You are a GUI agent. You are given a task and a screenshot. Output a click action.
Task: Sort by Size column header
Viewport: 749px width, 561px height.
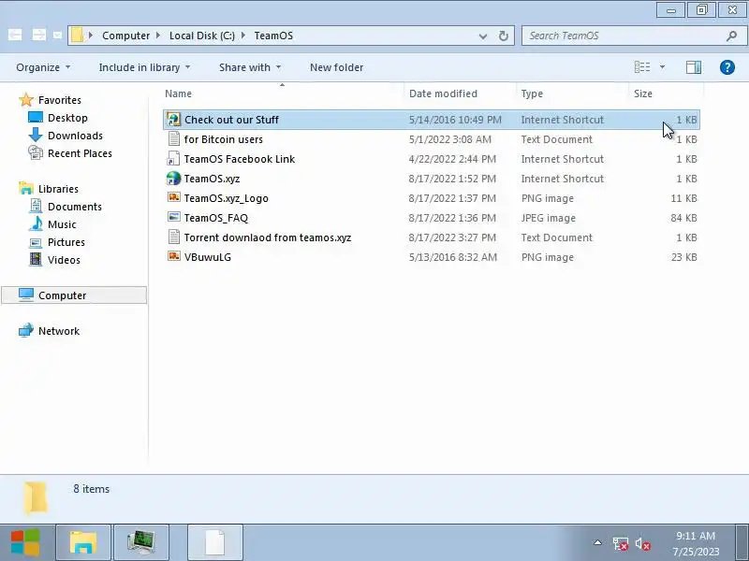(666, 93)
